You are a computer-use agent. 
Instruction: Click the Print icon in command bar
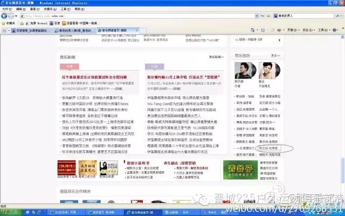(x=279, y=30)
